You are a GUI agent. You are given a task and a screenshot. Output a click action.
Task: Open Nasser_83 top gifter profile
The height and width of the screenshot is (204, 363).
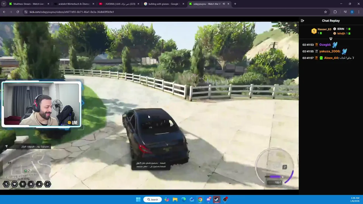click(324, 29)
